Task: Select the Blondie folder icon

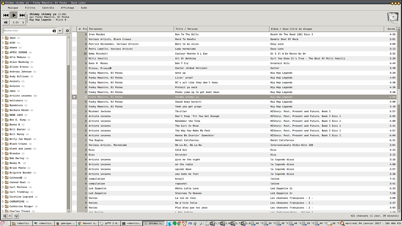Action: point(7,153)
